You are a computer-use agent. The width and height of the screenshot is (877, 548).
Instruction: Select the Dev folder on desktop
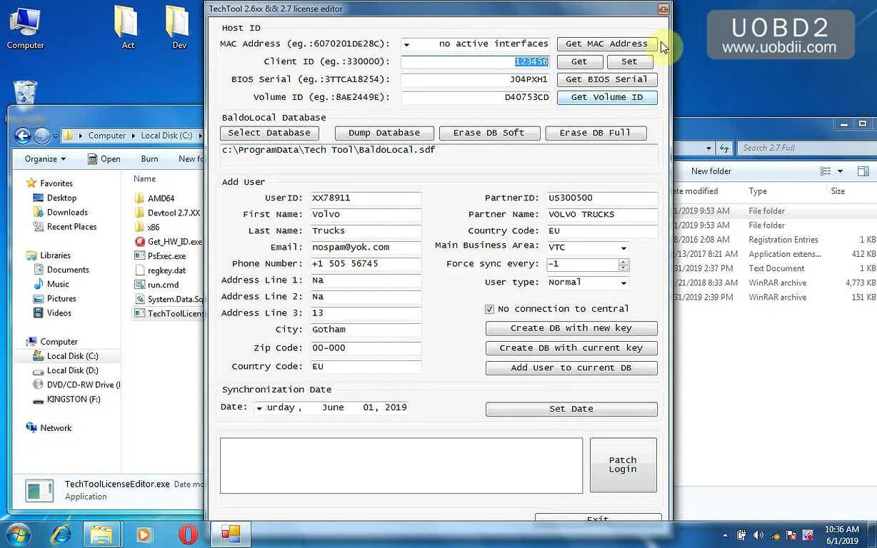tap(179, 29)
